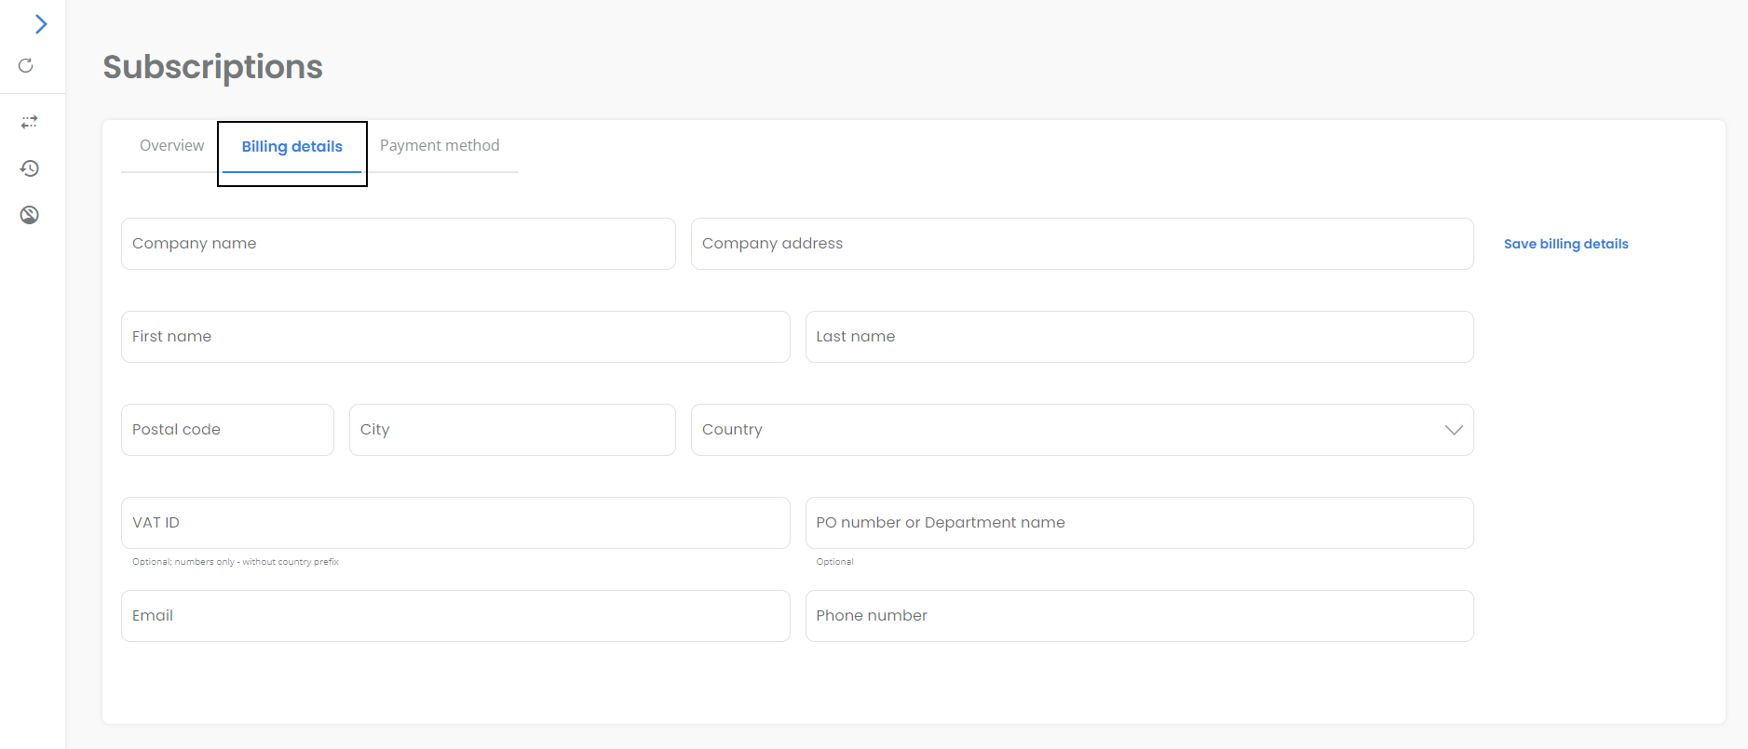This screenshot has width=1748, height=749.
Task: Click the gauge icon in the sidebar
Action: click(30, 215)
